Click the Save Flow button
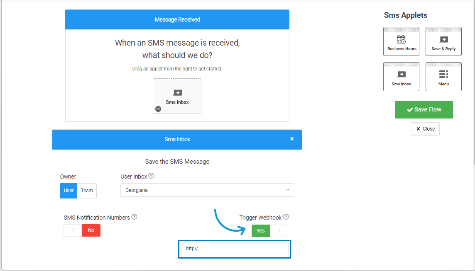 tap(424, 109)
